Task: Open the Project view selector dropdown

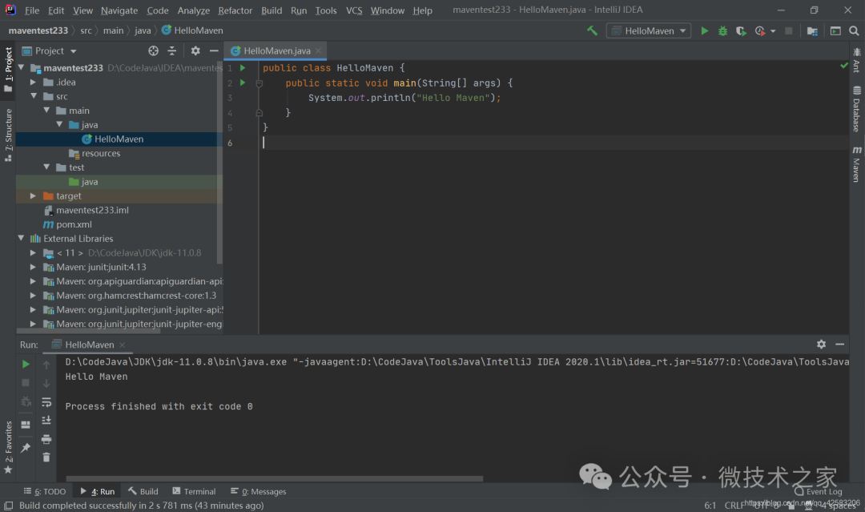Action: coord(49,50)
